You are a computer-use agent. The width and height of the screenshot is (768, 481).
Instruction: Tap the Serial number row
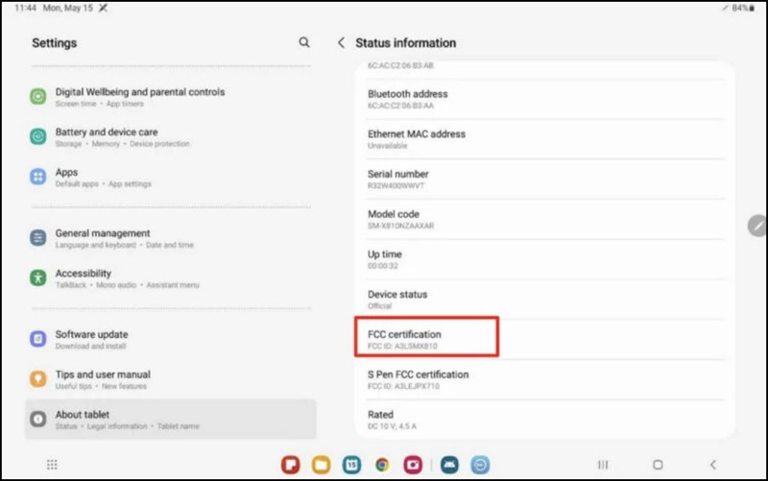point(544,180)
